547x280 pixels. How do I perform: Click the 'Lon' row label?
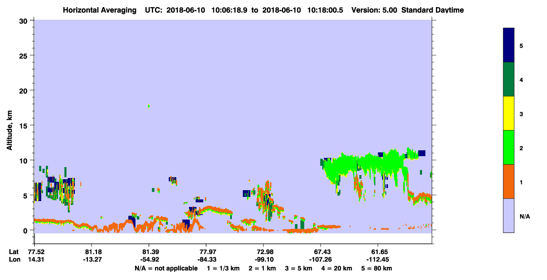point(14,259)
